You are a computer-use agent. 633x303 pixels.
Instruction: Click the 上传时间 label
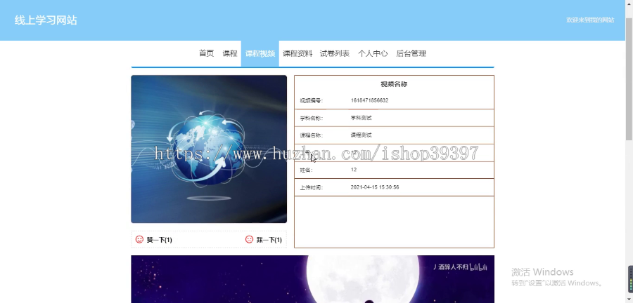coord(312,187)
